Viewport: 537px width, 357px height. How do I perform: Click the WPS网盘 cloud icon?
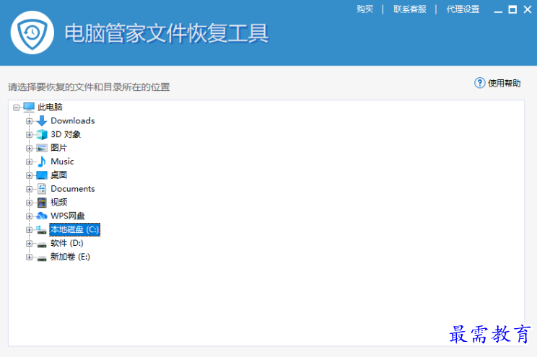pyautogui.click(x=42, y=216)
